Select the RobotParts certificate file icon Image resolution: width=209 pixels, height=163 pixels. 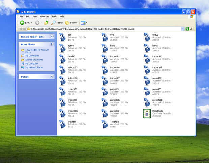click(x=147, y=114)
